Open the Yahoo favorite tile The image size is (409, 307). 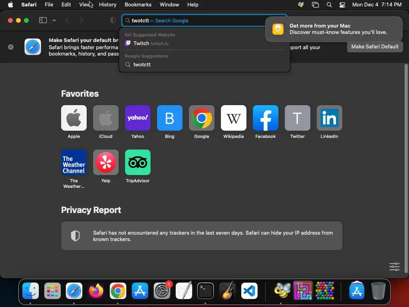pyautogui.click(x=138, y=118)
